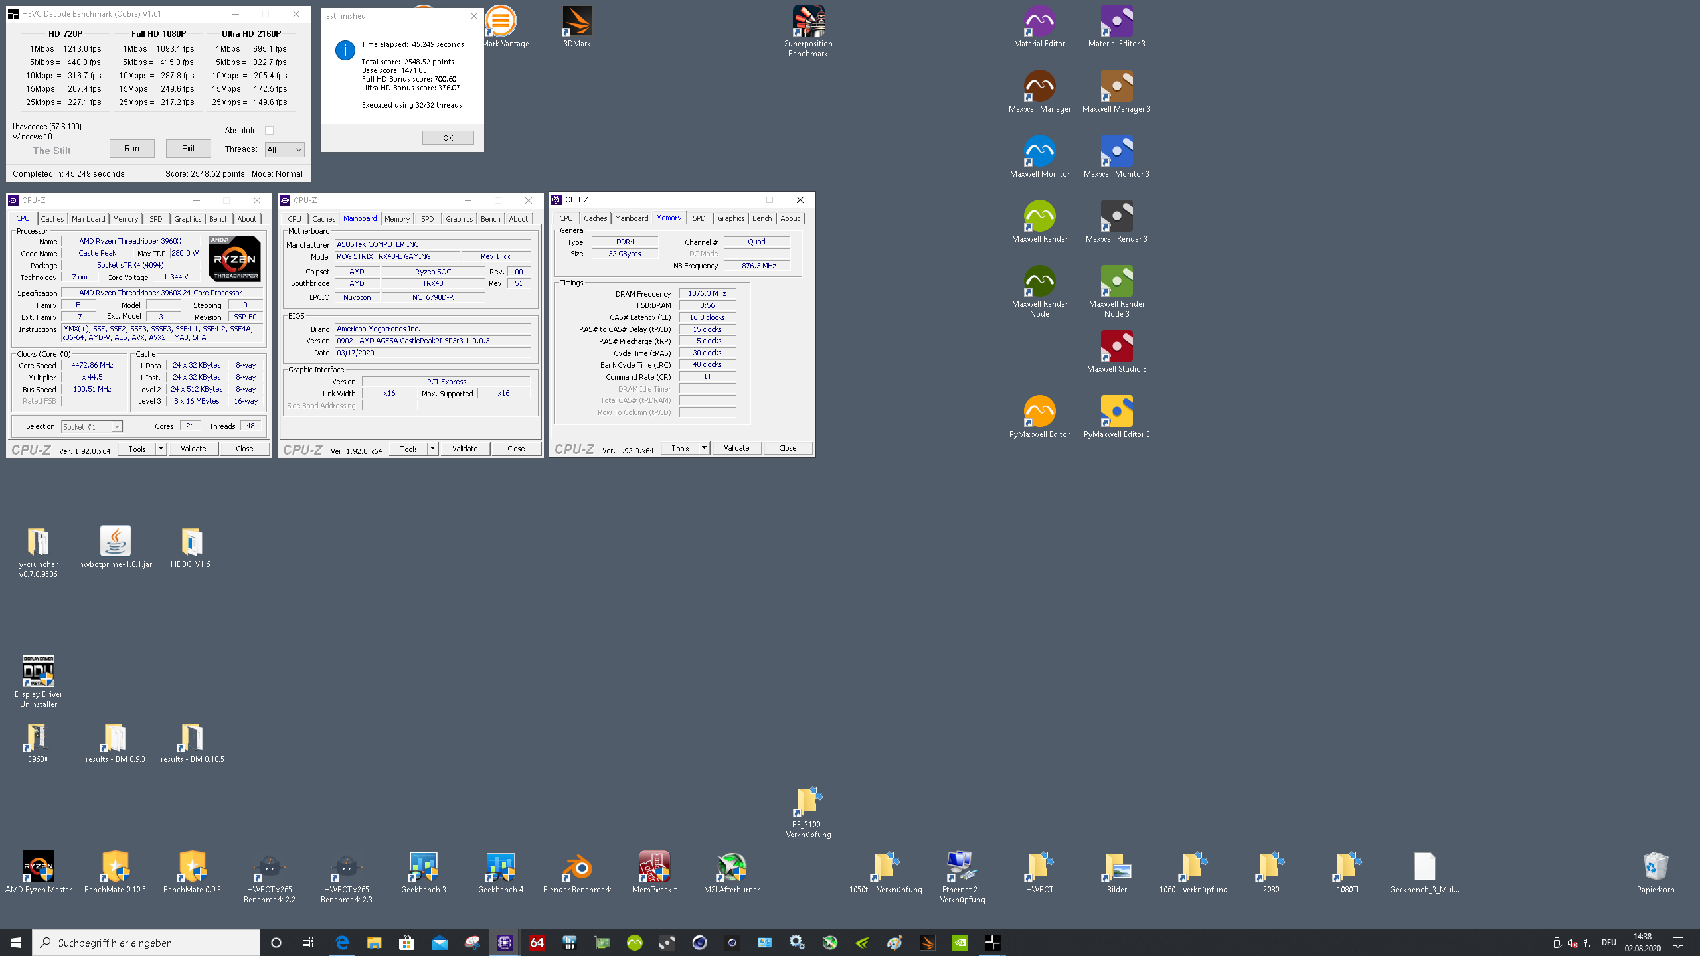Open the notification center in the system tray
1700x956 pixels.
pos(1678,943)
